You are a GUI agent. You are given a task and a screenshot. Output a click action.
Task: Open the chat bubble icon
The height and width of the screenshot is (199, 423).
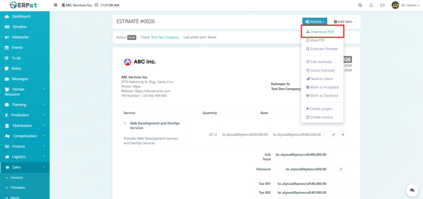tap(412, 190)
